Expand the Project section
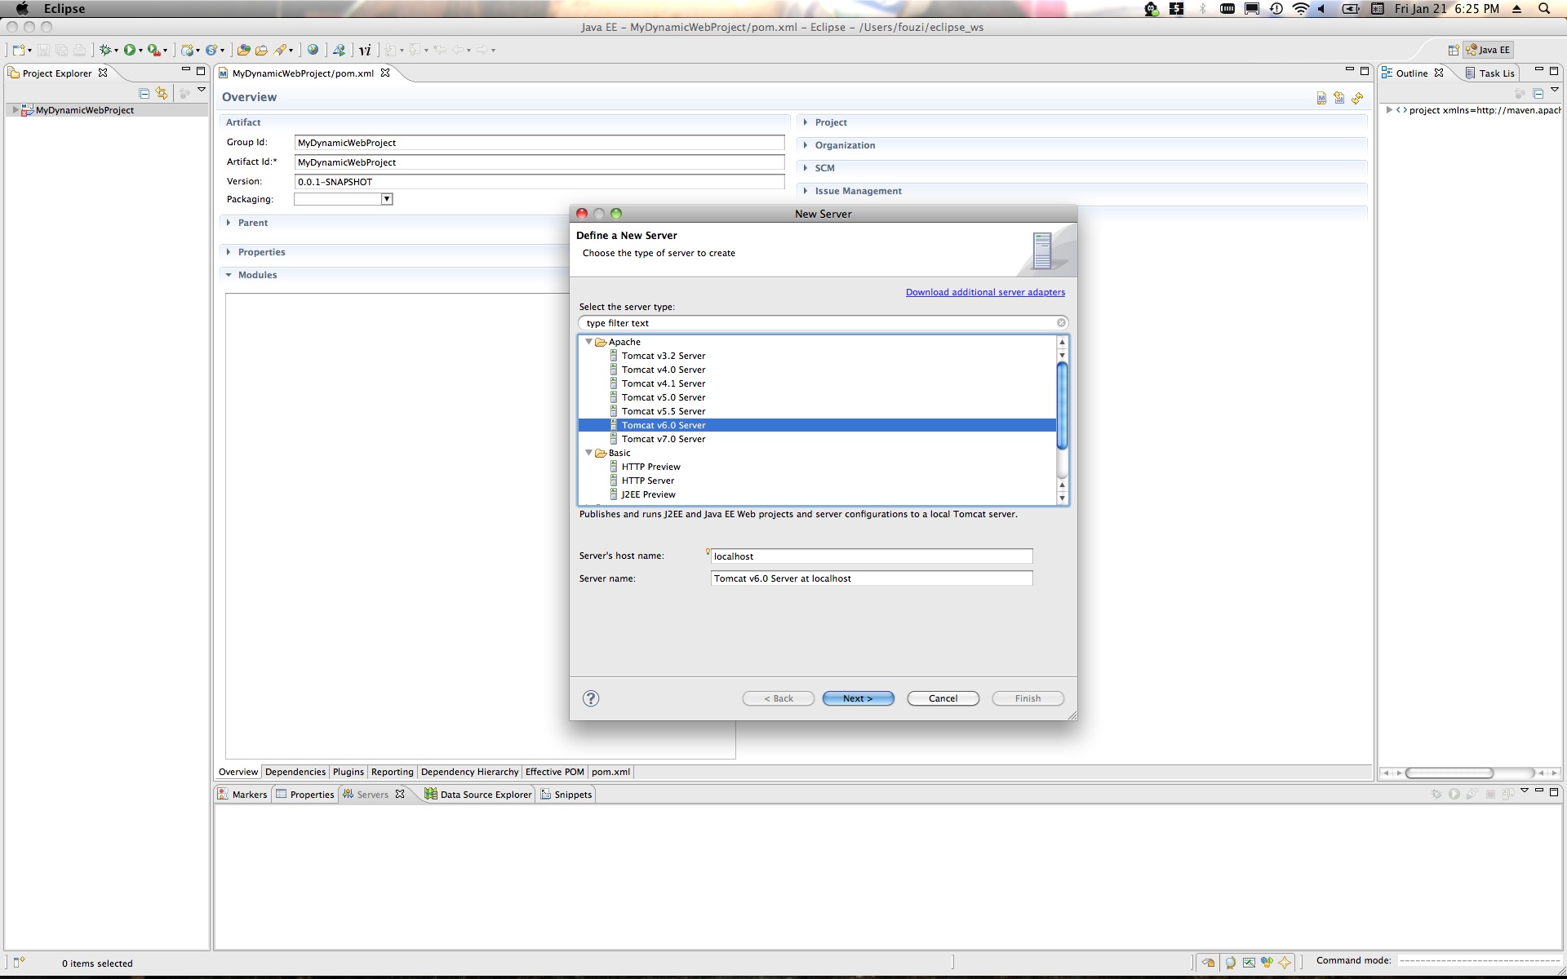This screenshot has width=1567, height=979. pyautogui.click(x=806, y=122)
